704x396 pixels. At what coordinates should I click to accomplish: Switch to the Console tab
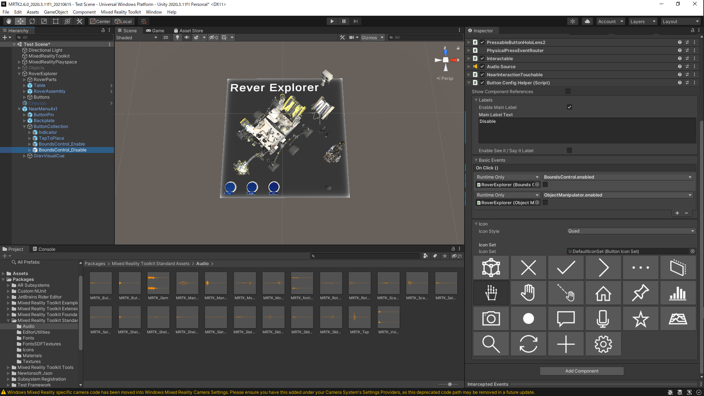(x=44, y=249)
